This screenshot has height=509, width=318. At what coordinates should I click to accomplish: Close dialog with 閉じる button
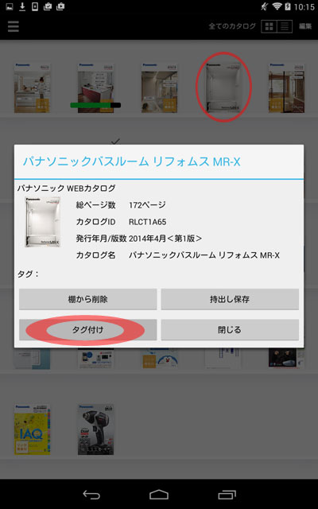[x=230, y=330]
